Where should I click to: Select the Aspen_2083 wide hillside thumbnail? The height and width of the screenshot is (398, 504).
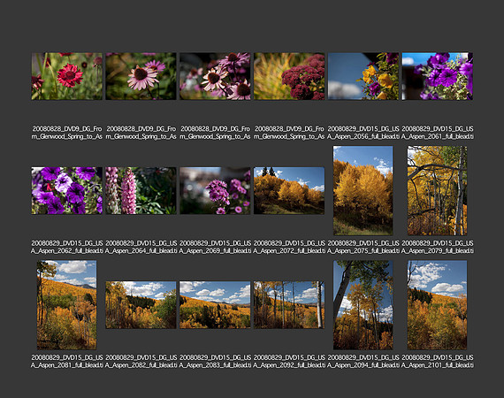(215, 305)
